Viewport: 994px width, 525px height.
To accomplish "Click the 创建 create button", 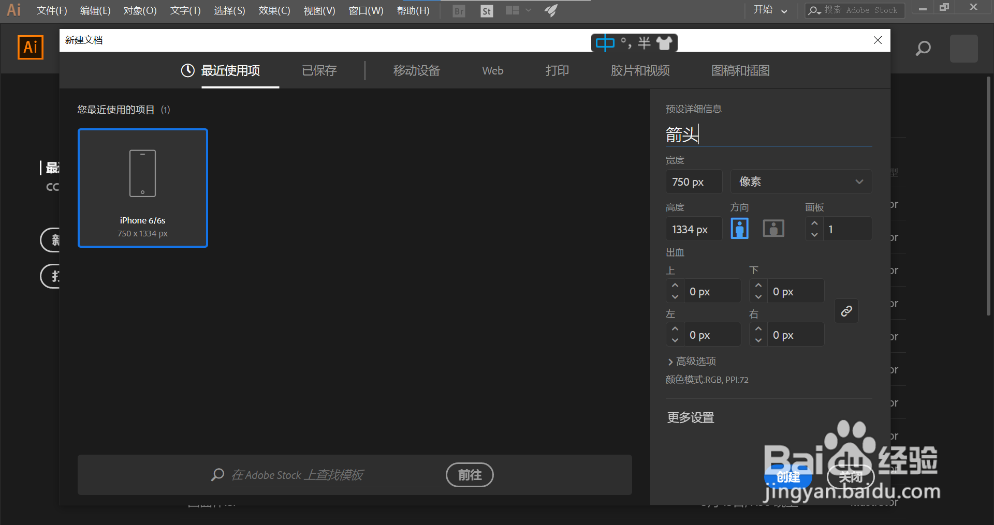I will point(788,476).
